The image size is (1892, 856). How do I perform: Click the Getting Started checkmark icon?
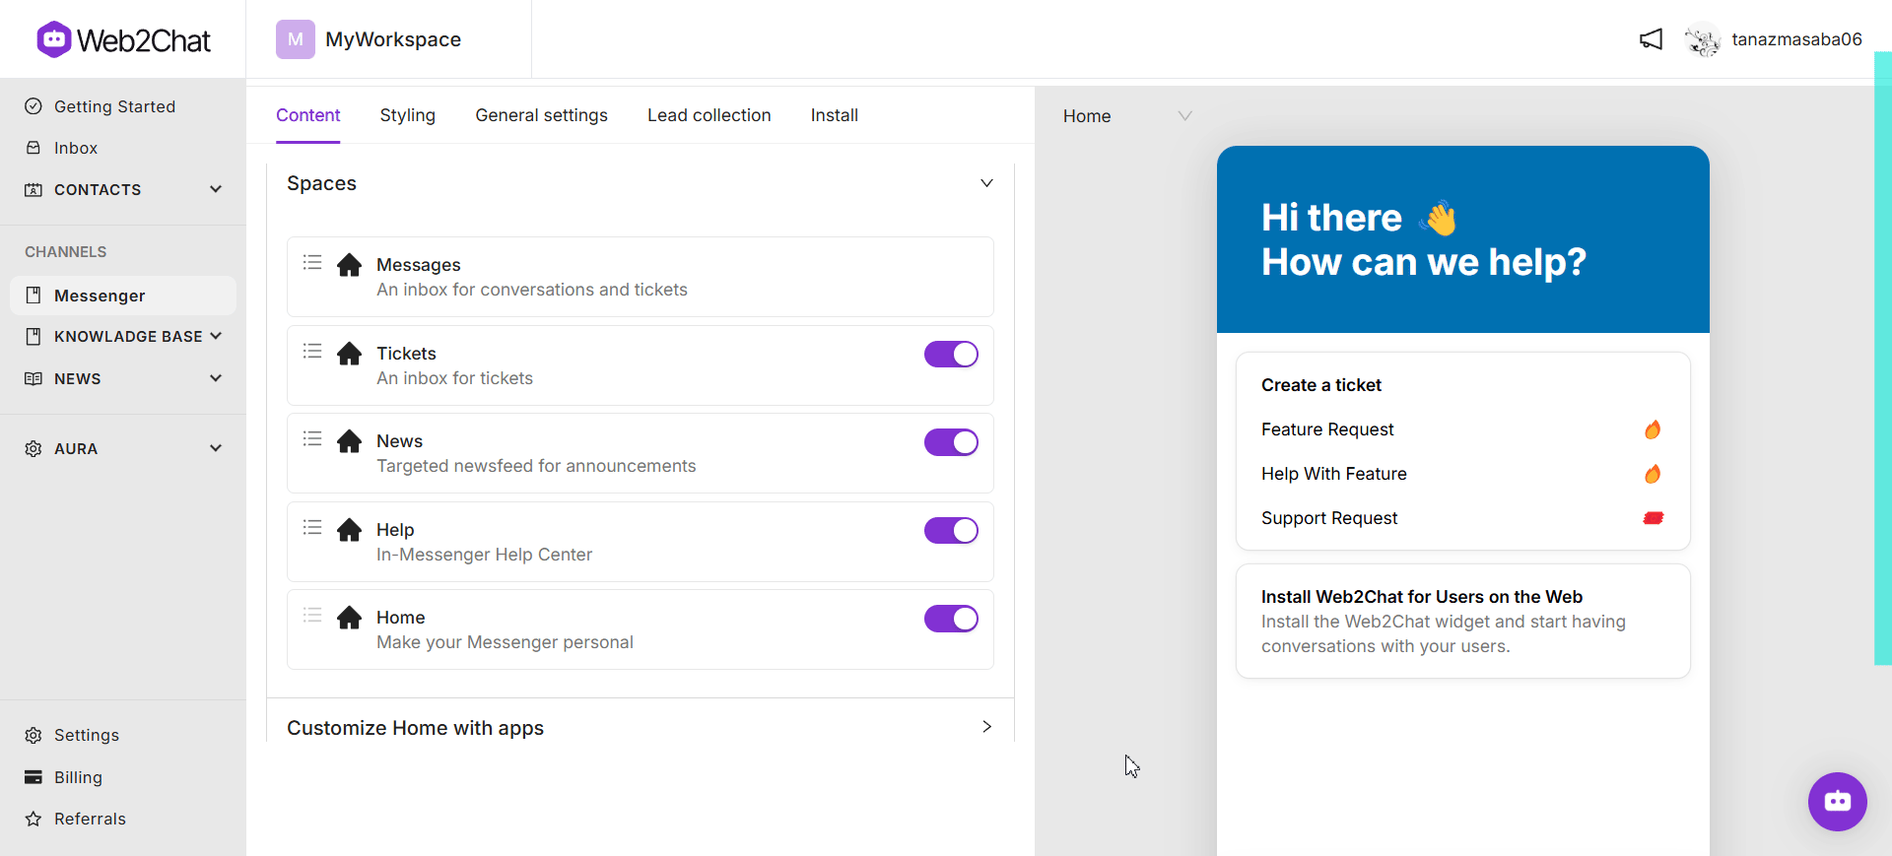tap(34, 106)
